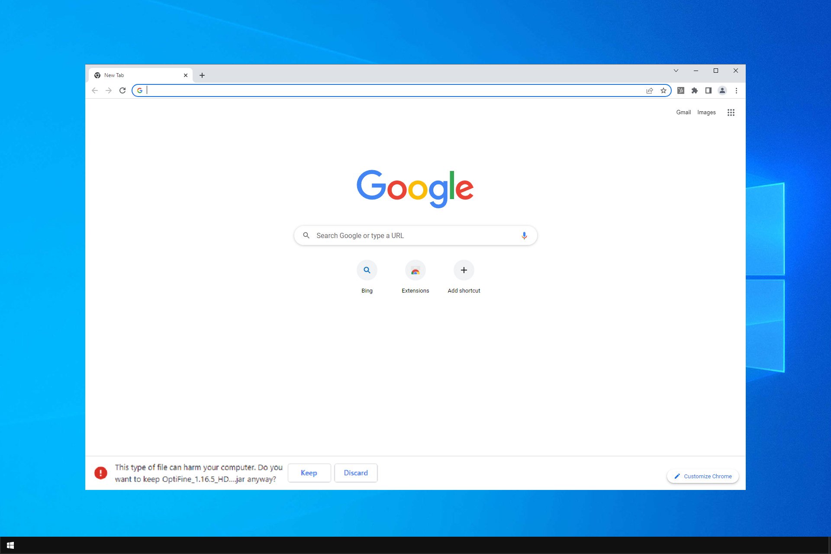Image resolution: width=831 pixels, height=554 pixels.
Task: Discard the OptiFine jar download
Action: (356, 473)
